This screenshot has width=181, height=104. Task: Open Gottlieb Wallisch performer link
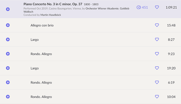click(76, 10)
